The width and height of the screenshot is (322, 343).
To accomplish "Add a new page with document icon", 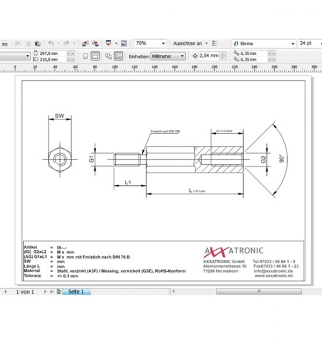I will click(x=58, y=292).
